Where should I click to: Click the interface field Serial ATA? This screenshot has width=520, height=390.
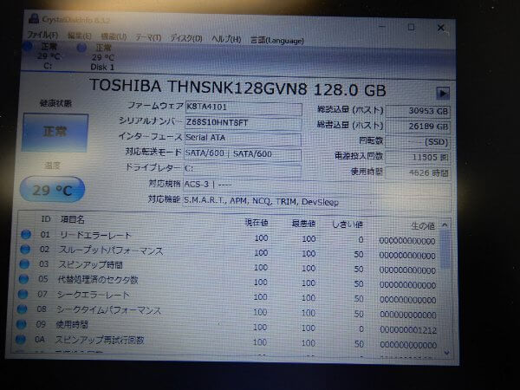point(243,138)
